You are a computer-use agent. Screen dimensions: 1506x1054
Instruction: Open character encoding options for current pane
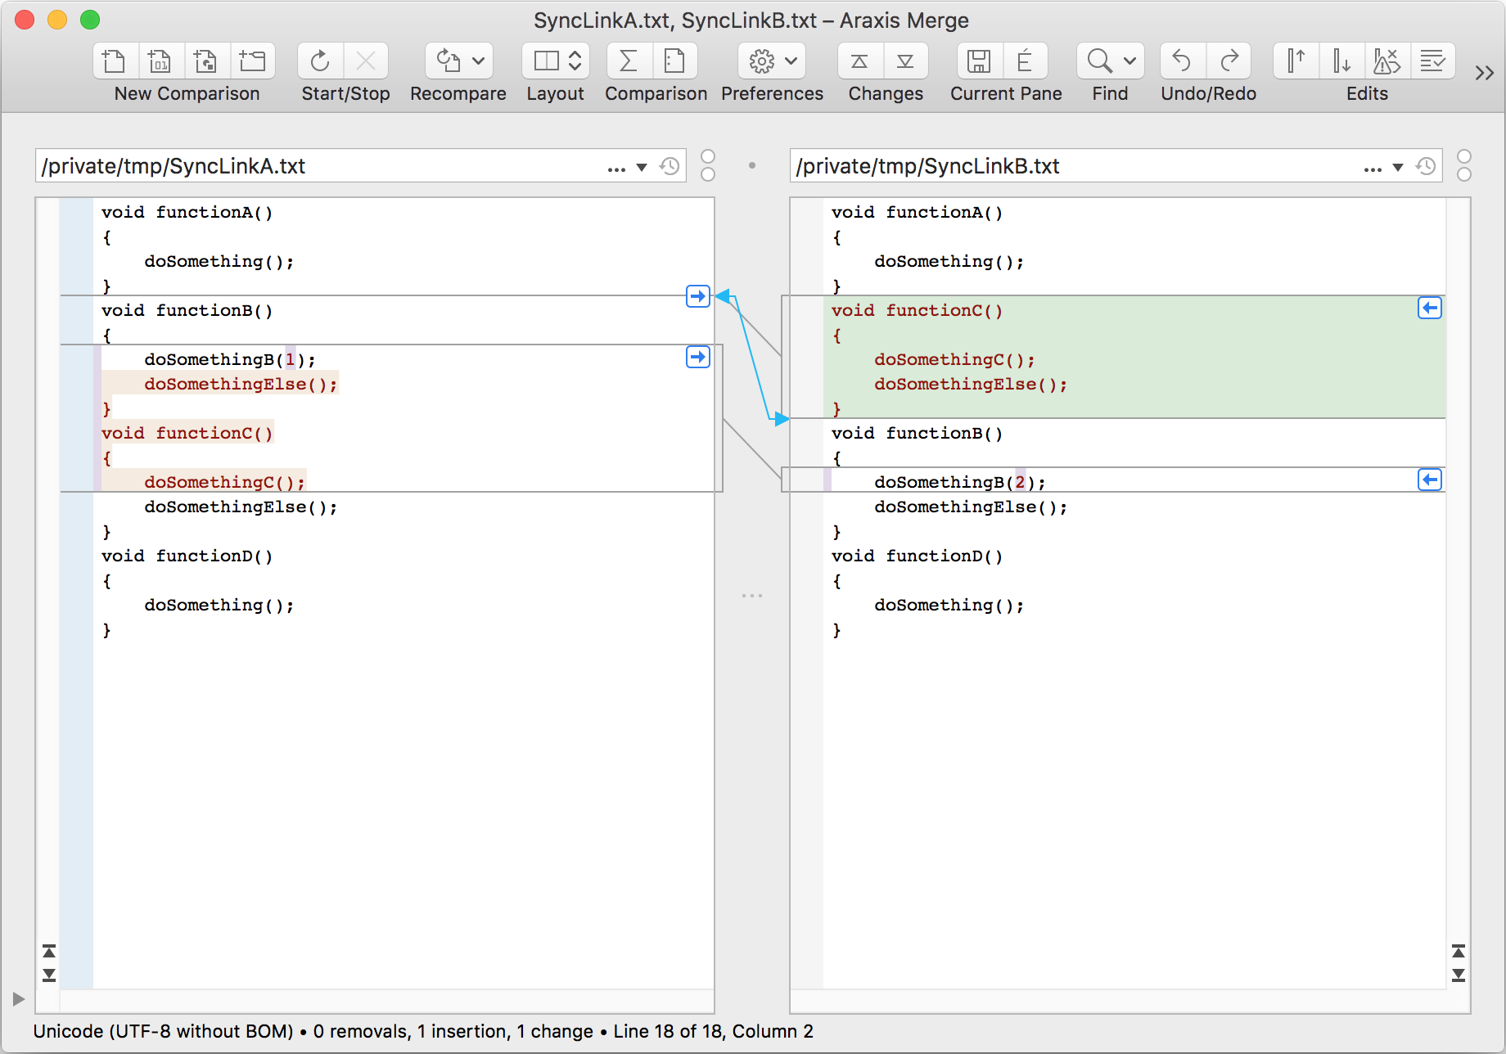tap(1026, 61)
